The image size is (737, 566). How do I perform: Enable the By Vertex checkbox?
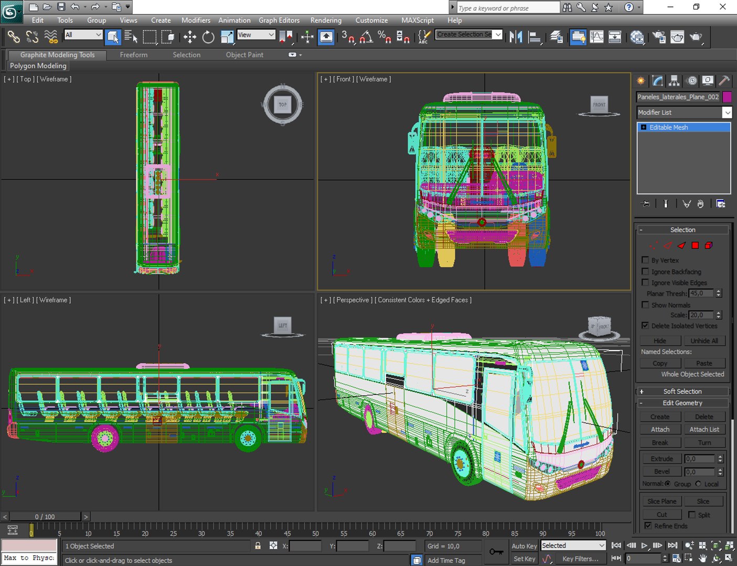click(645, 260)
